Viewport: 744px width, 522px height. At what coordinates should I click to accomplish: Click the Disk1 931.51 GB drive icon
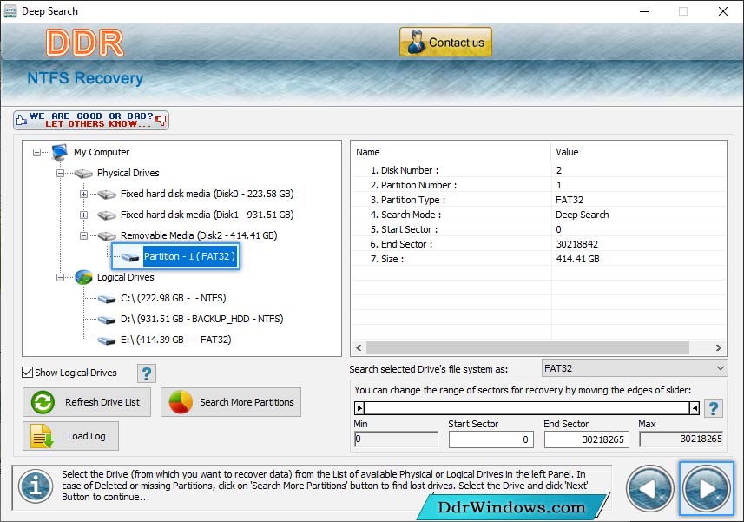(x=107, y=215)
